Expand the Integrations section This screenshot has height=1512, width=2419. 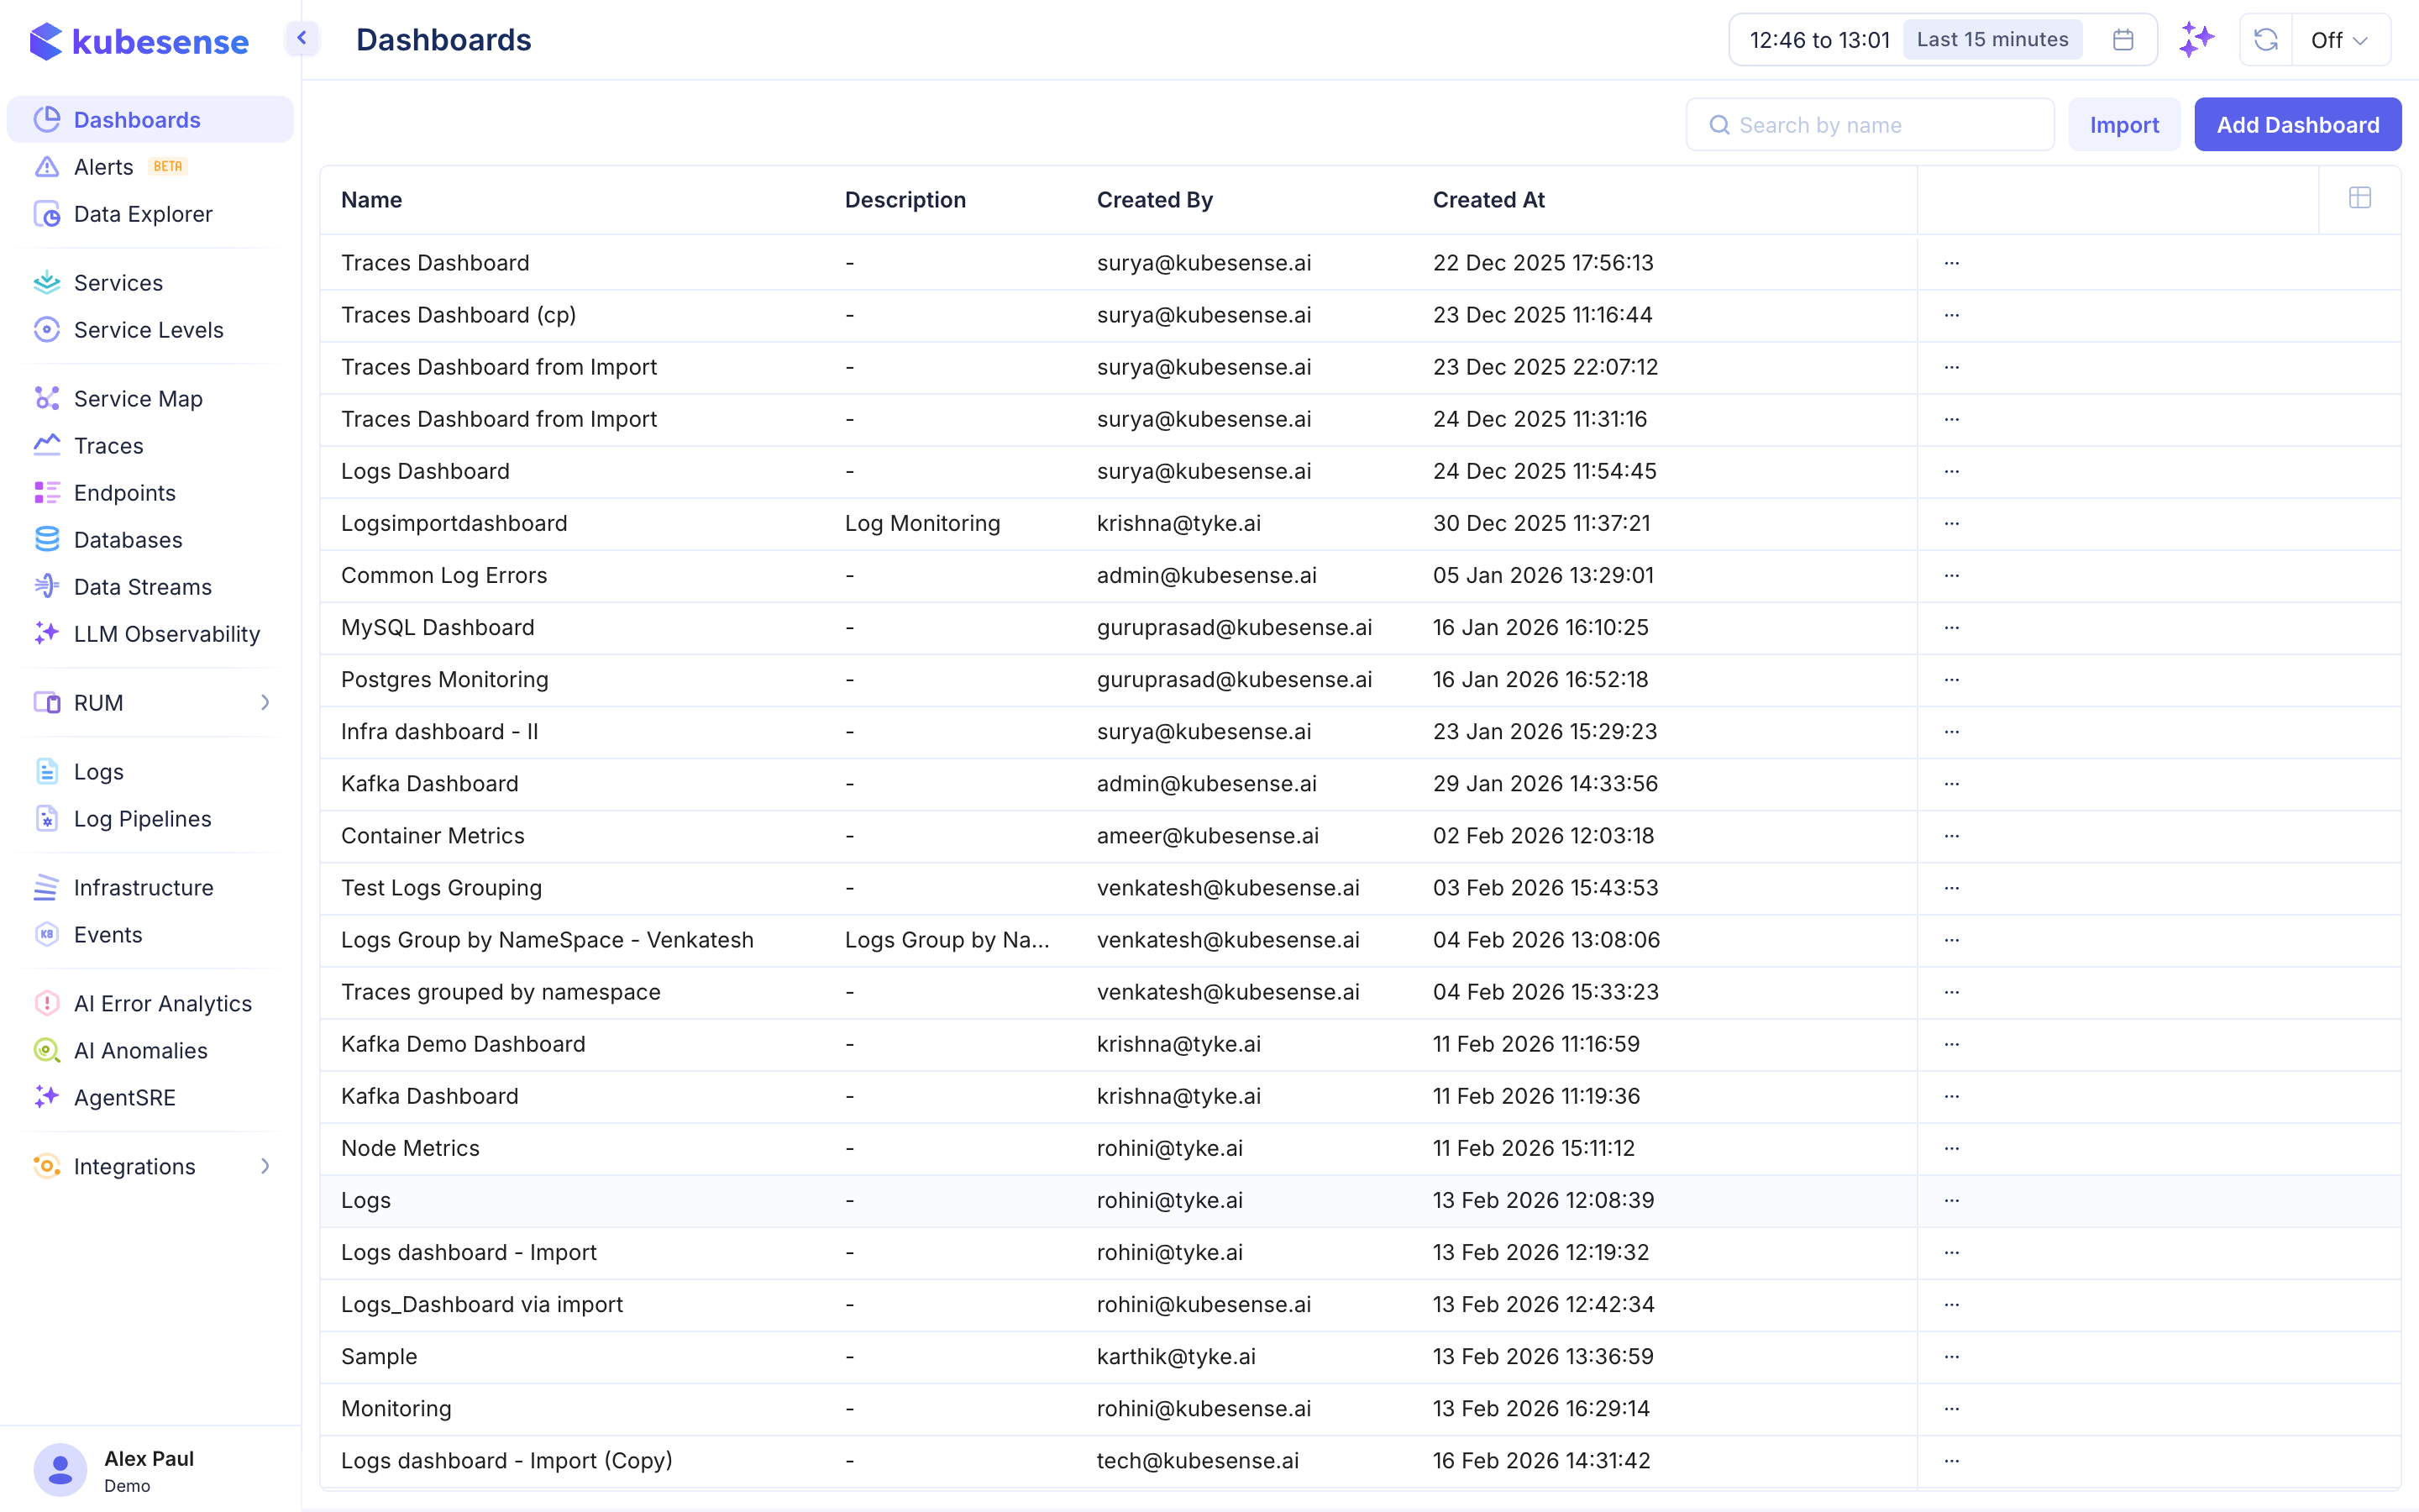click(265, 1166)
